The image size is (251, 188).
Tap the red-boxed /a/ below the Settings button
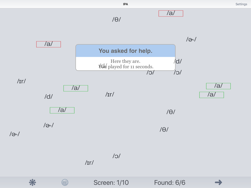pyautogui.click(x=171, y=13)
